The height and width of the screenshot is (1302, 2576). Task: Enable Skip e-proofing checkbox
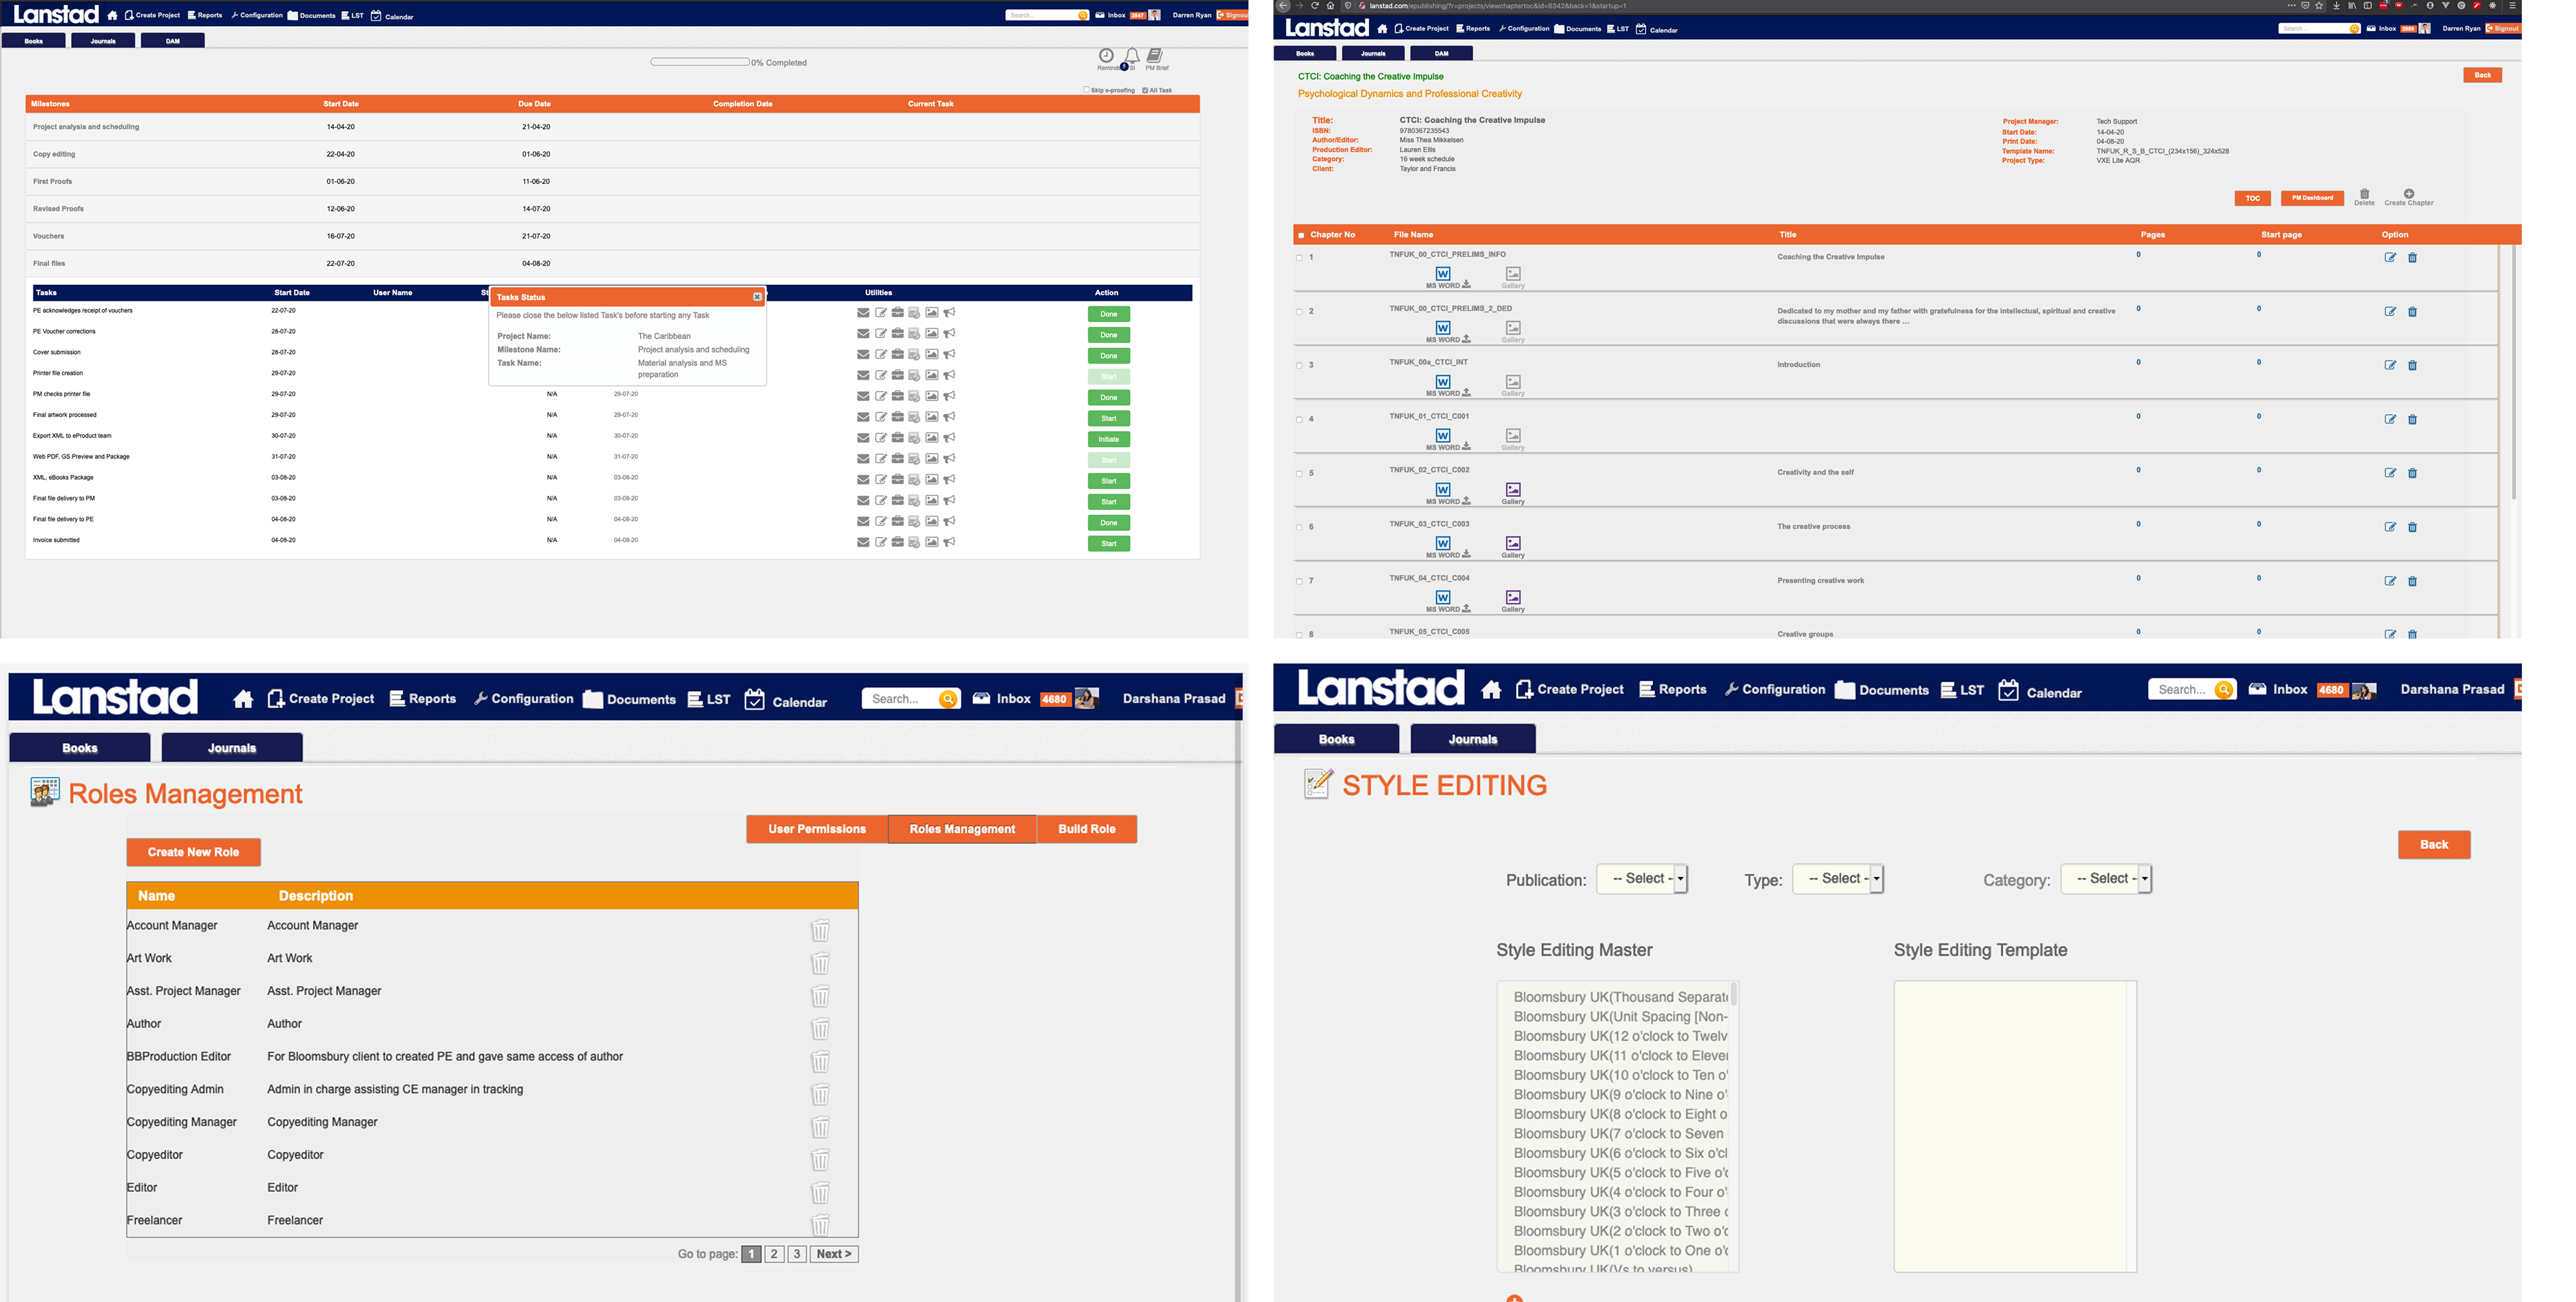pyautogui.click(x=1087, y=90)
